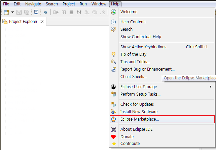Choose Tips and Tricks entry
The width and height of the screenshot is (216, 150).
click(x=162, y=62)
